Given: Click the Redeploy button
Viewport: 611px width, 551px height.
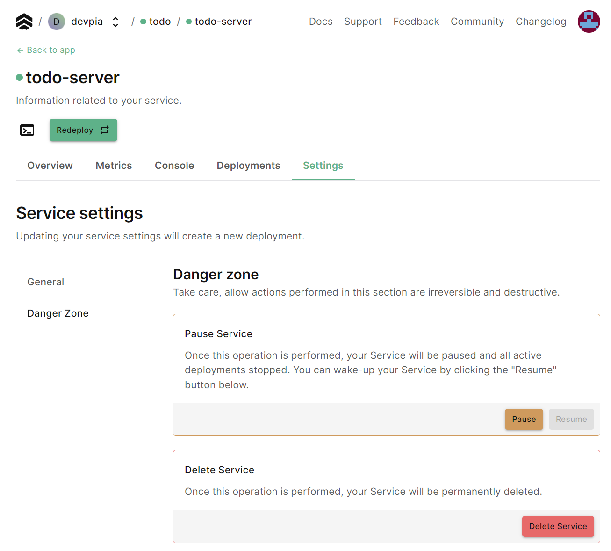Looking at the screenshot, I should (x=83, y=130).
